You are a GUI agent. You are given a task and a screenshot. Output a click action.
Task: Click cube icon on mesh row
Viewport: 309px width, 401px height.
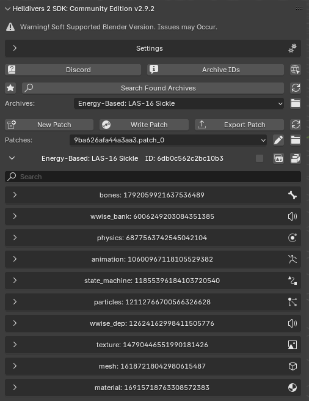tap(293, 366)
